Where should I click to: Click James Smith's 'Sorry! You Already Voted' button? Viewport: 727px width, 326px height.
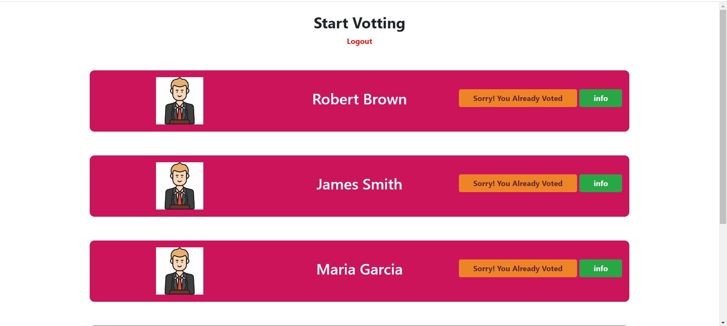[518, 183]
